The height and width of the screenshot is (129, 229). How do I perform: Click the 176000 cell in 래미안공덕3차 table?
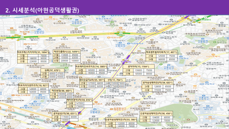tap(79, 106)
